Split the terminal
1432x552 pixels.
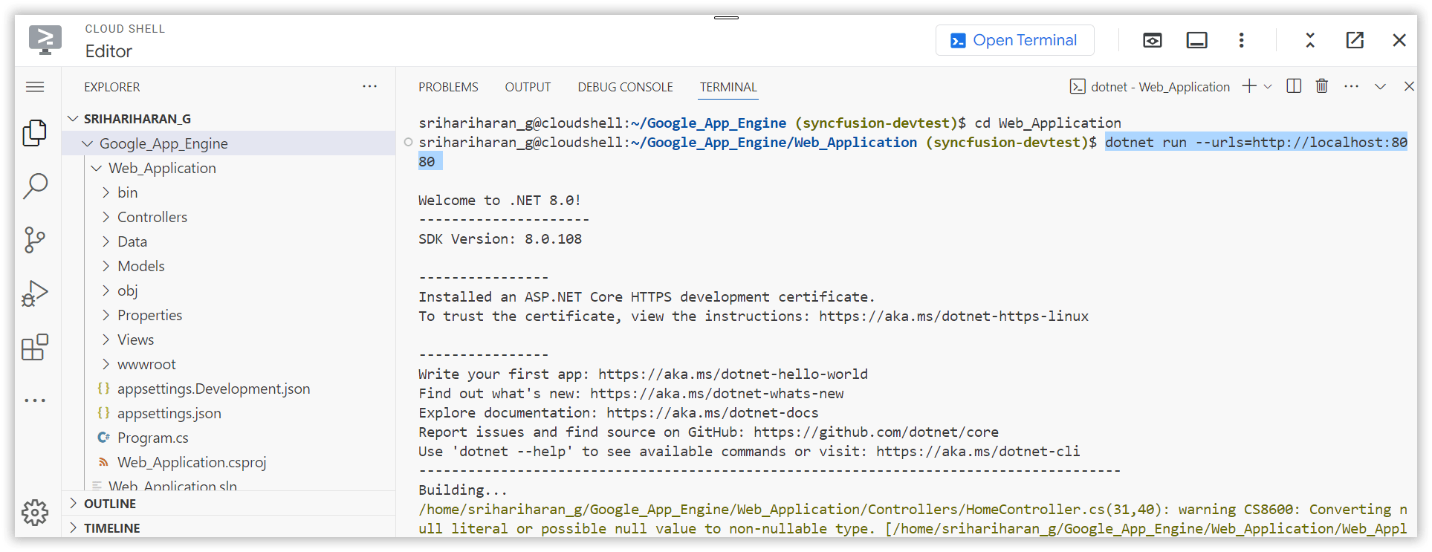pyautogui.click(x=1294, y=86)
